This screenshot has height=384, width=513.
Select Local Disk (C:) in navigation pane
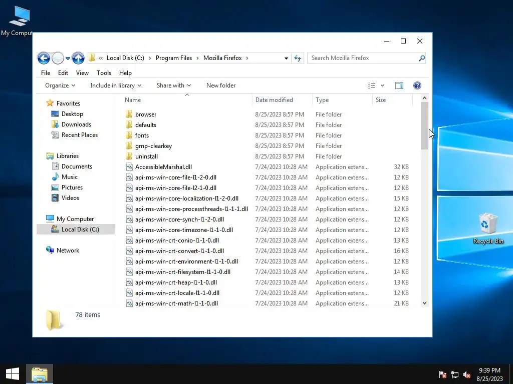coord(76,229)
